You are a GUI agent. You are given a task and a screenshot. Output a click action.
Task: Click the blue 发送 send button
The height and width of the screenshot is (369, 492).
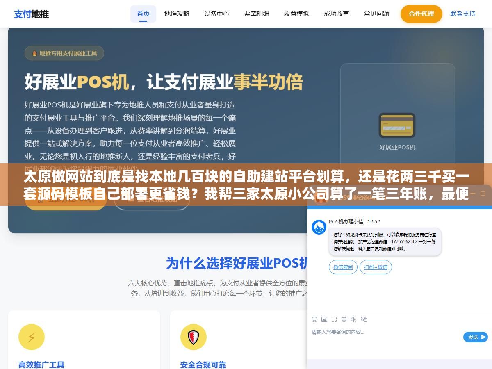[476, 337]
